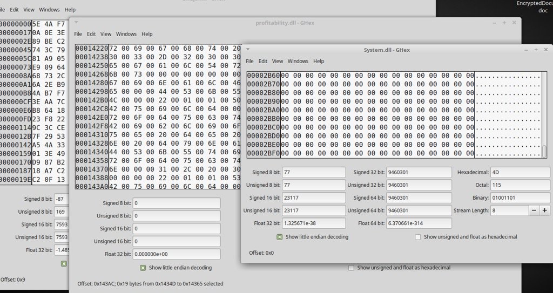Viewport: 553px width, 293px height.
Task: Open Windows menu in System.dll window
Action: point(298,61)
